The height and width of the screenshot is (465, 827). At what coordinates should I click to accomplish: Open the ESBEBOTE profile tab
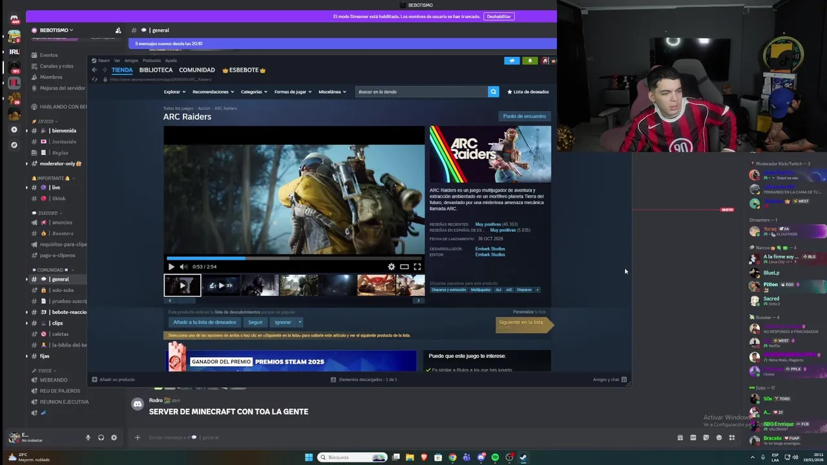click(244, 70)
